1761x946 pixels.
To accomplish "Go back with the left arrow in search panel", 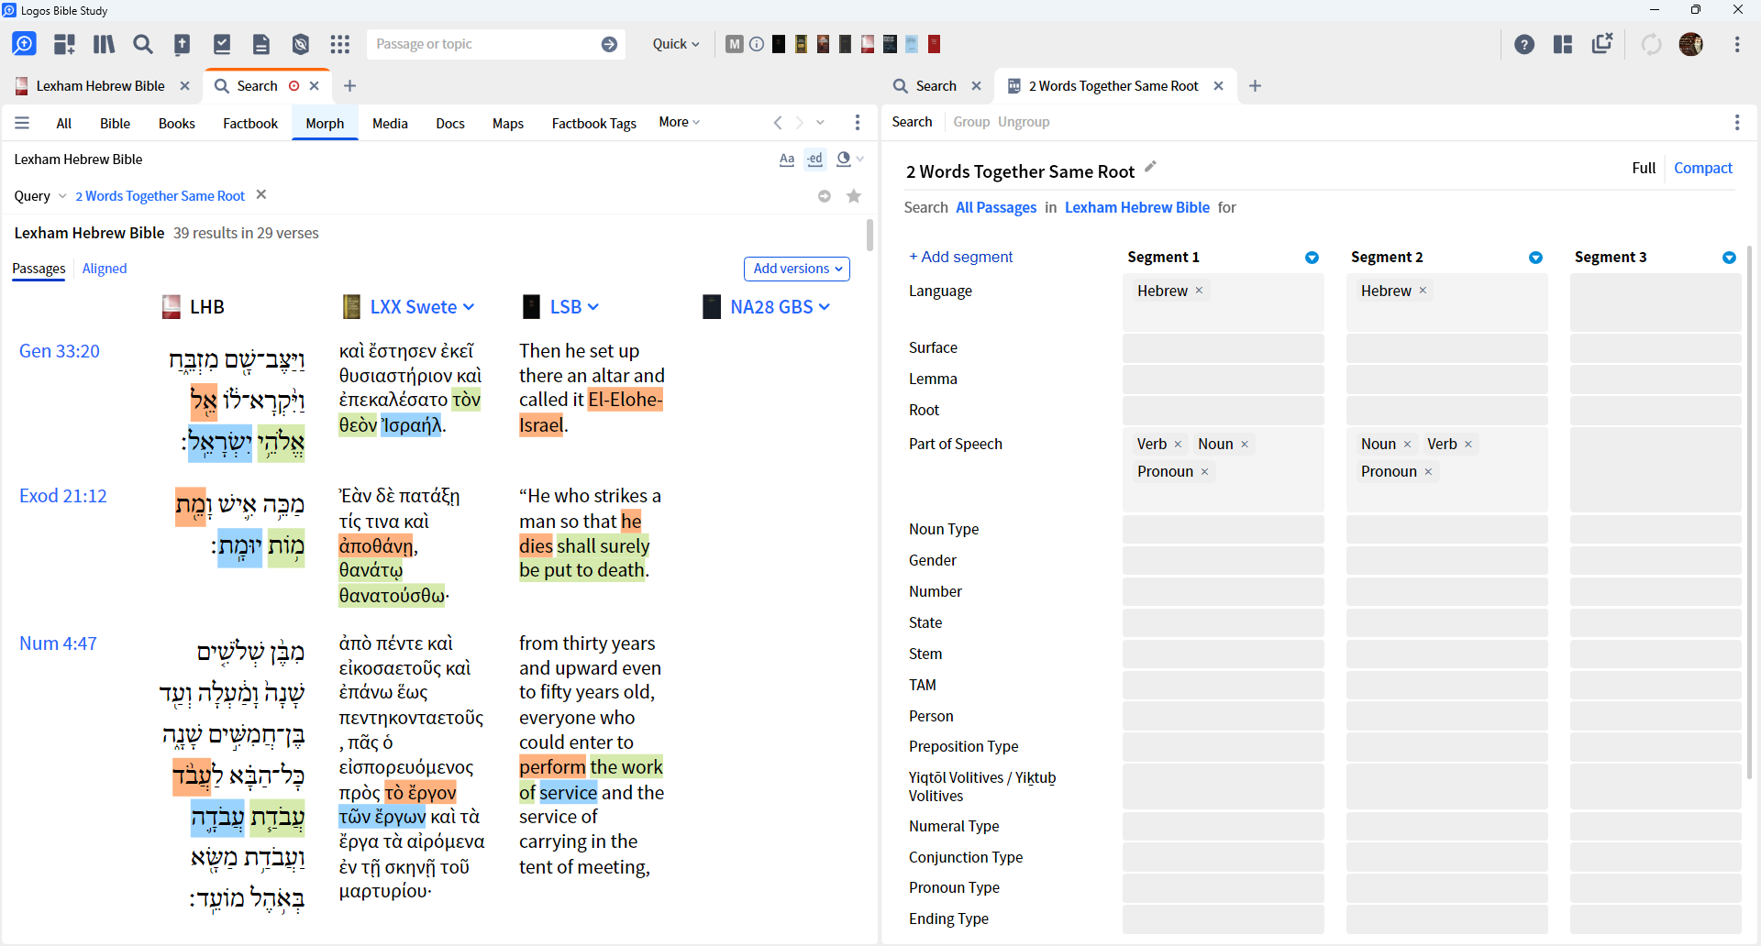I will tap(778, 123).
